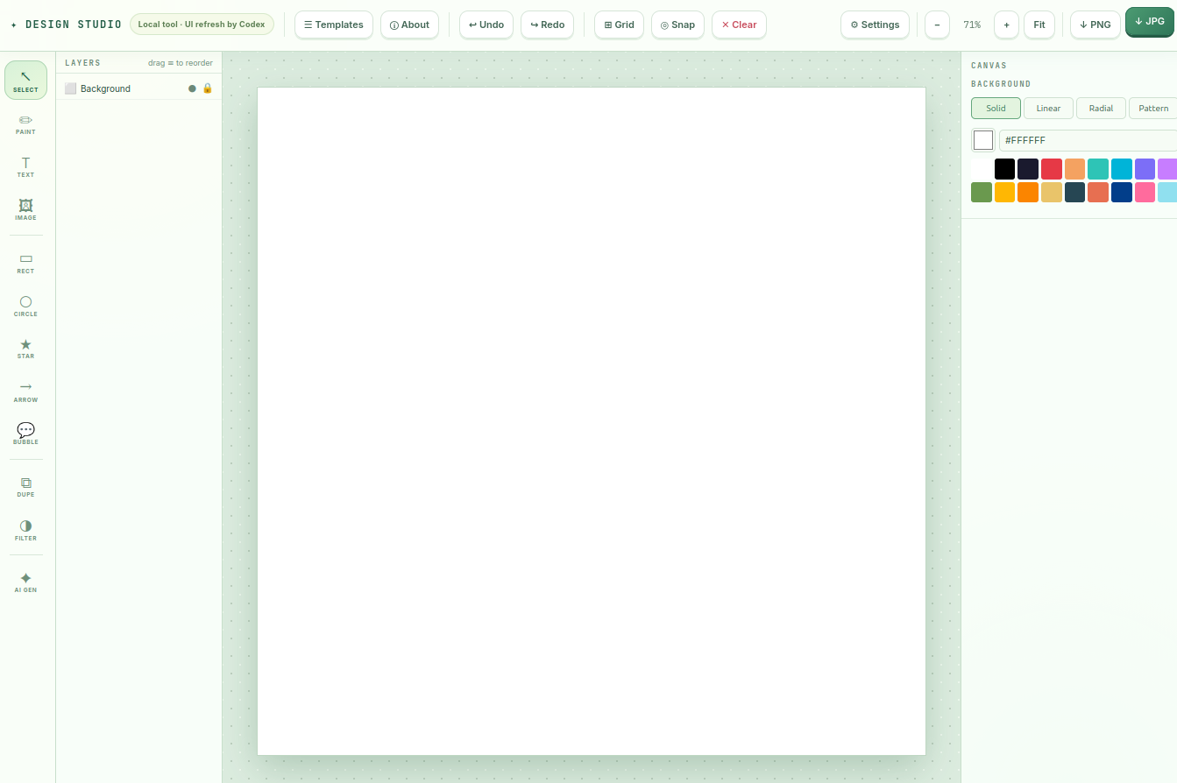Select the Circle shape tool
Viewport: 1177px width, 783px height.
25,306
